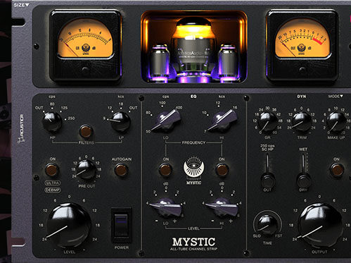Click the large LEVEL knob
This screenshot has width=351, height=263.
pos(69,225)
